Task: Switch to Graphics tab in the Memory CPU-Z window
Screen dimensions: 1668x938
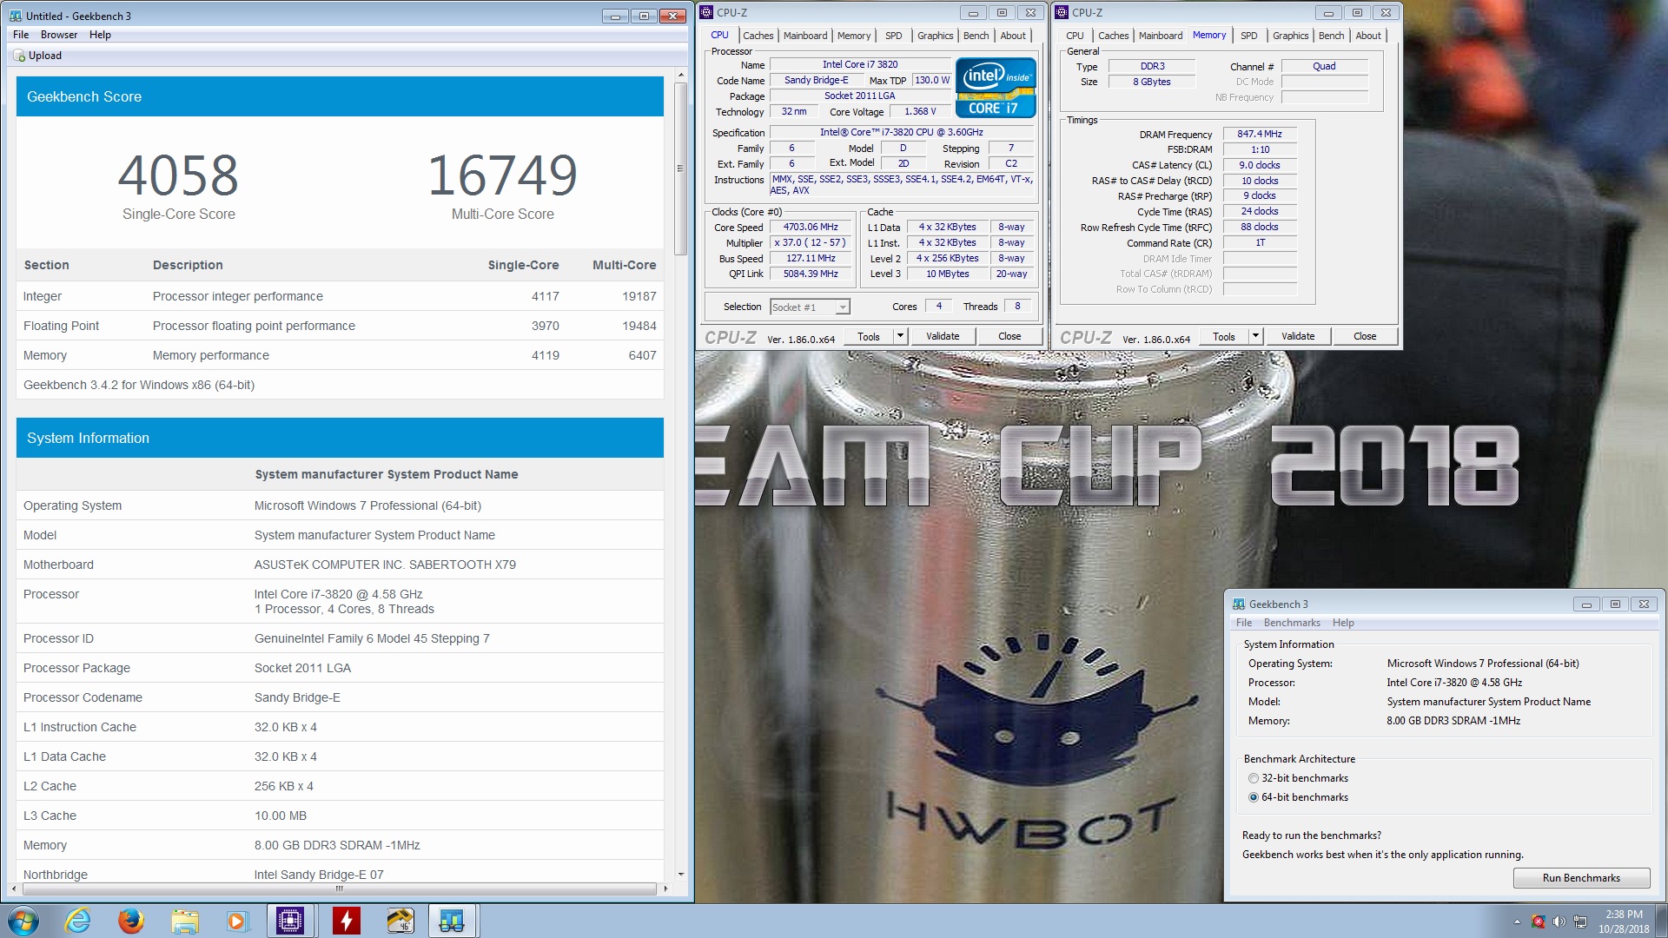Action: click(x=1290, y=36)
